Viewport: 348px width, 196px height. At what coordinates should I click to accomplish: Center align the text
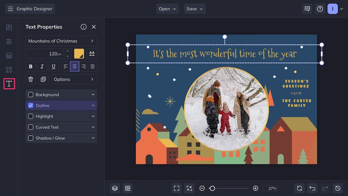click(74, 66)
